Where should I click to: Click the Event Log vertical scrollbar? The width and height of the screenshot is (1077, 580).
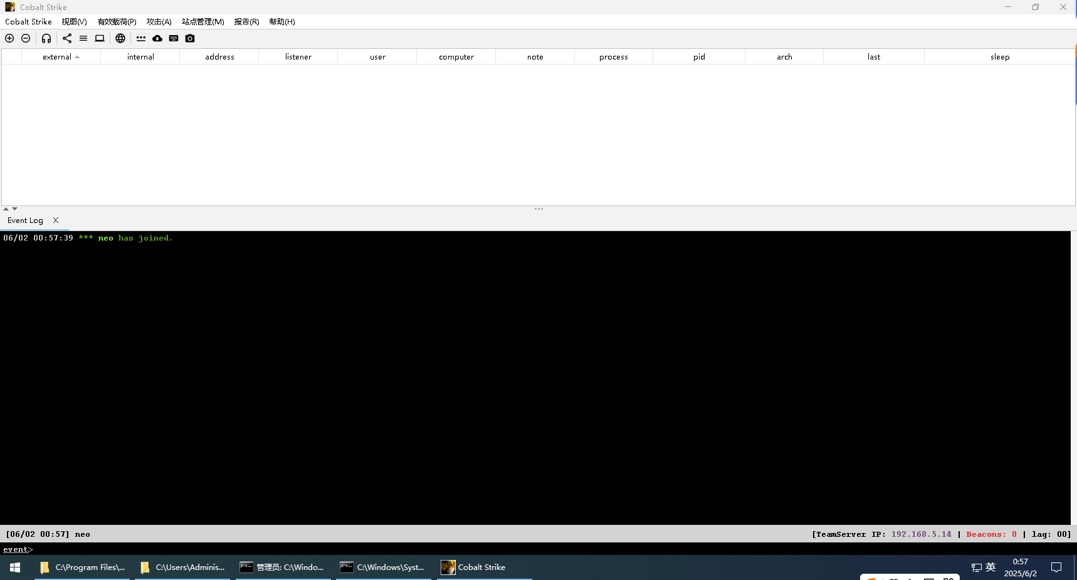point(1074,378)
